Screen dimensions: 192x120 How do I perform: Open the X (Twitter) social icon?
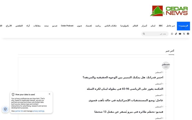[x=184, y=34]
